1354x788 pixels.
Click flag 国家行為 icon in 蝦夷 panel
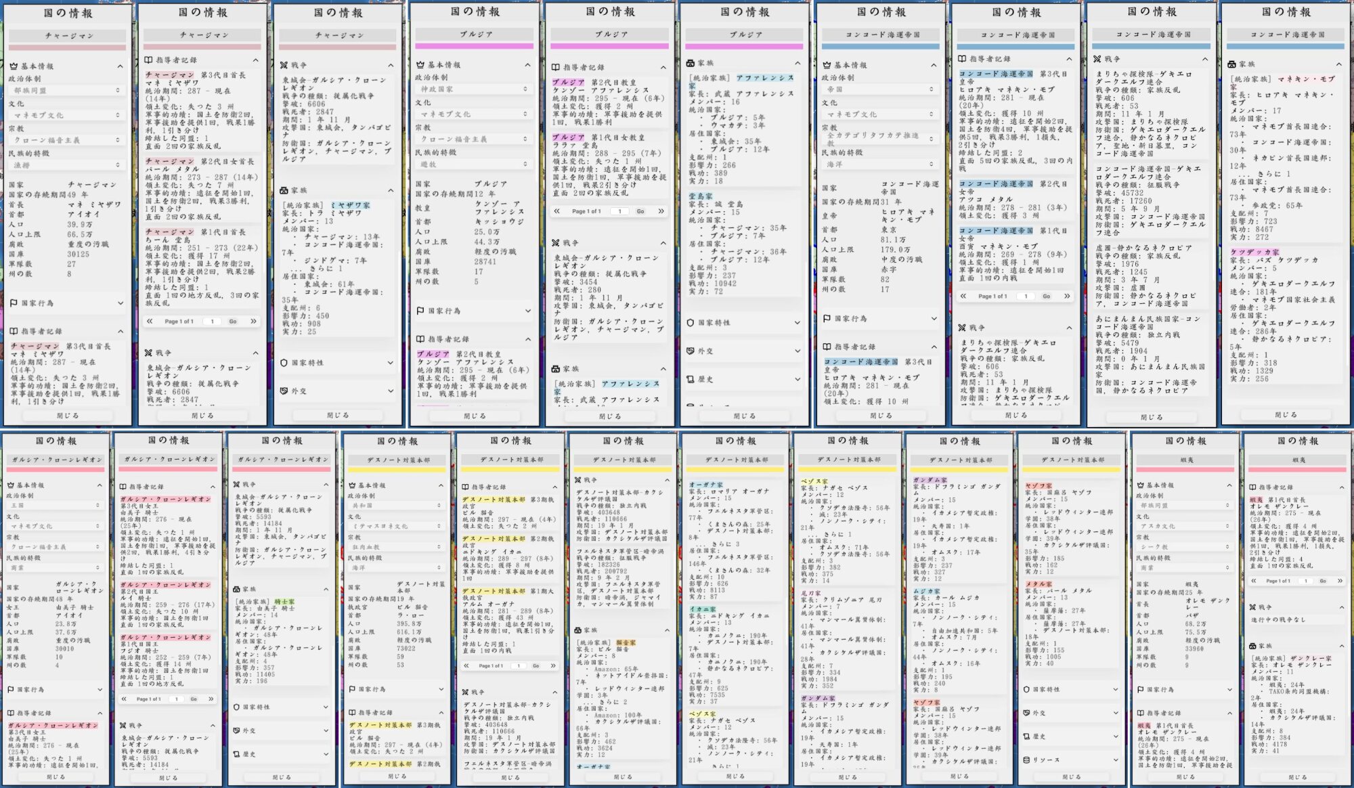tap(1140, 690)
